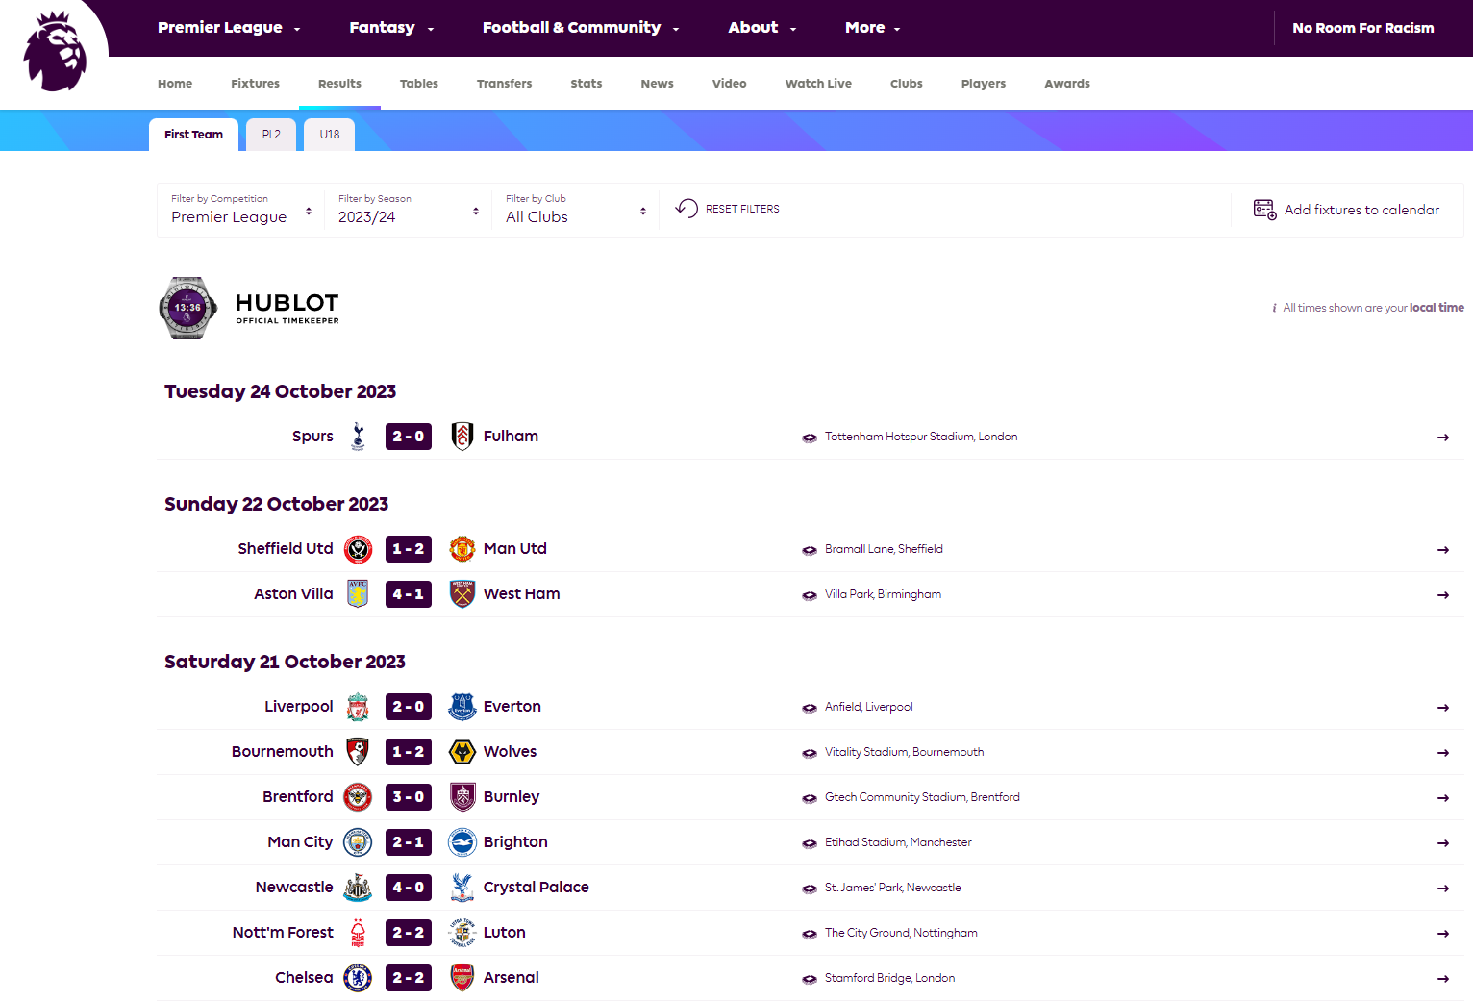Viewport: 1473px width, 1002px height.
Task: Open the Awards navigation link
Action: click(1067, 84)
